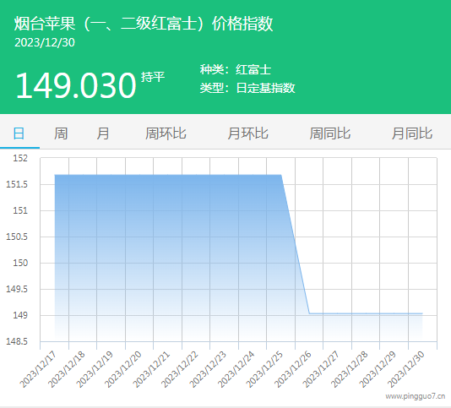Click the 种类: 红富士 label
Screen dimensions: 451x408
pyautogui.click(x=236, y=69)
